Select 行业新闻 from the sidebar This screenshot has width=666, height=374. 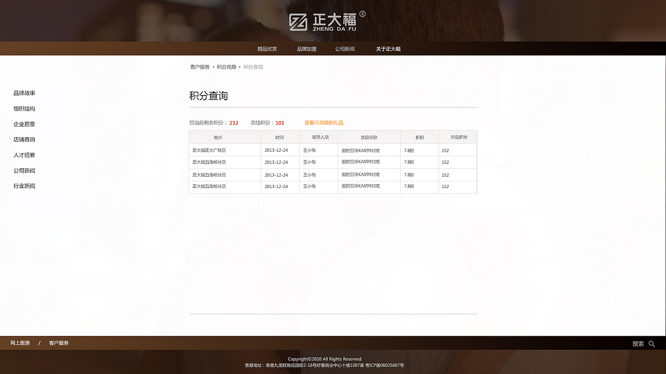coord(24,186)
